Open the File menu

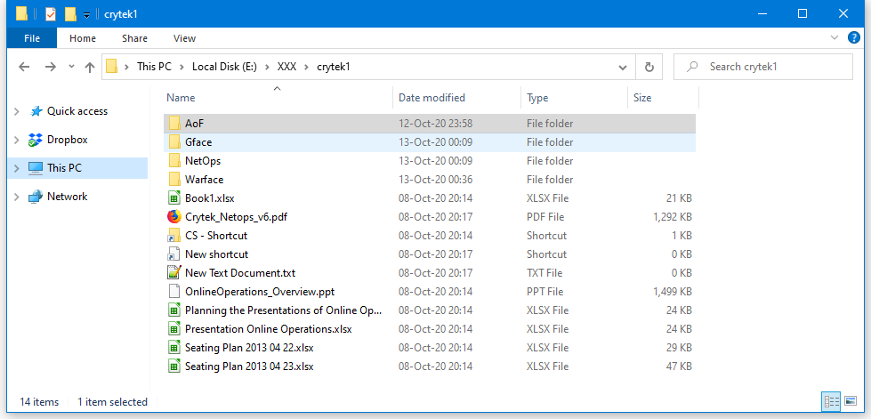pos(32,38)
